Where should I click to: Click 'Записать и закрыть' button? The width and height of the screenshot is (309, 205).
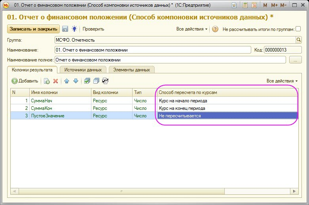(x=33, y=29)
